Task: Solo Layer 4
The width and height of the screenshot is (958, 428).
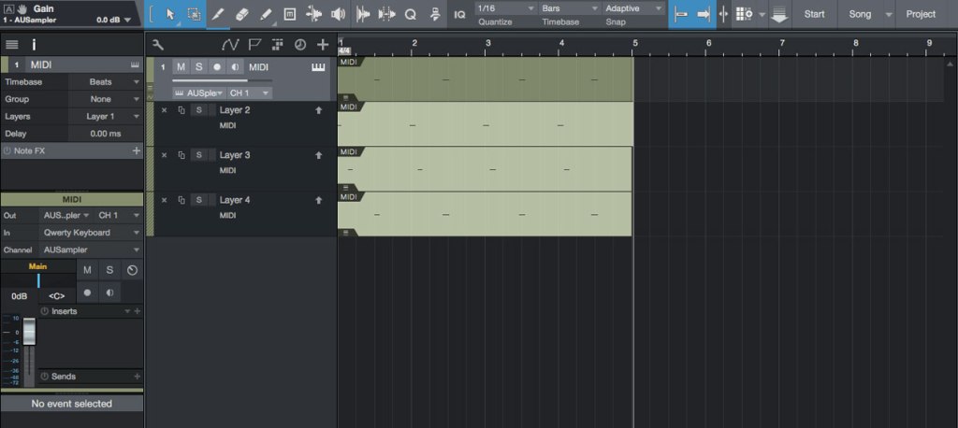Action: tap(198, 200)
